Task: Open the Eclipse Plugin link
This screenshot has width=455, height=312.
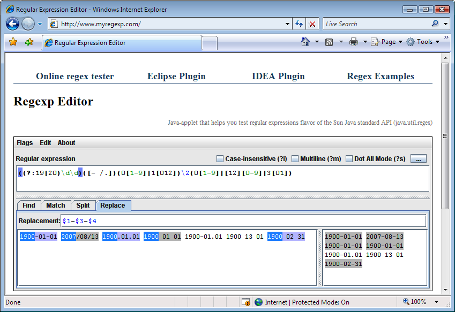Action: 176,76
